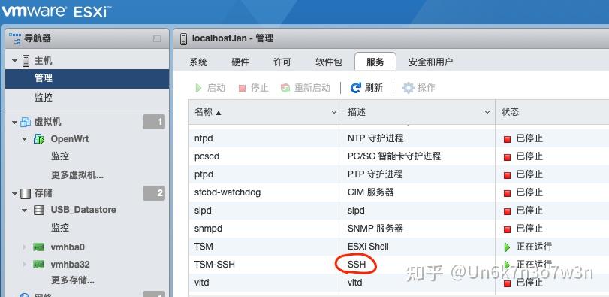609x297 pixels.
Task: Switch to the 系统 tab
Action: tap(198, 62)
